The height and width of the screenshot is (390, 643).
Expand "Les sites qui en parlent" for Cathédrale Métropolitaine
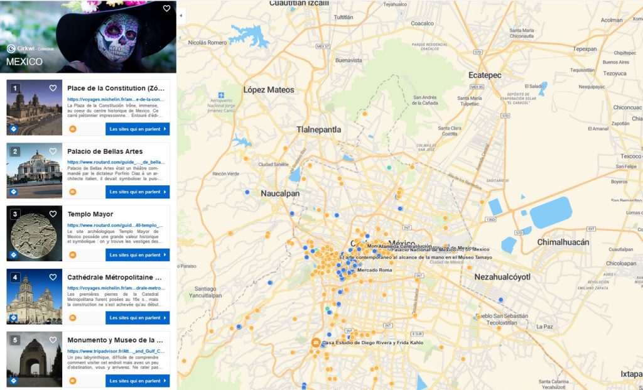[138, 318]
